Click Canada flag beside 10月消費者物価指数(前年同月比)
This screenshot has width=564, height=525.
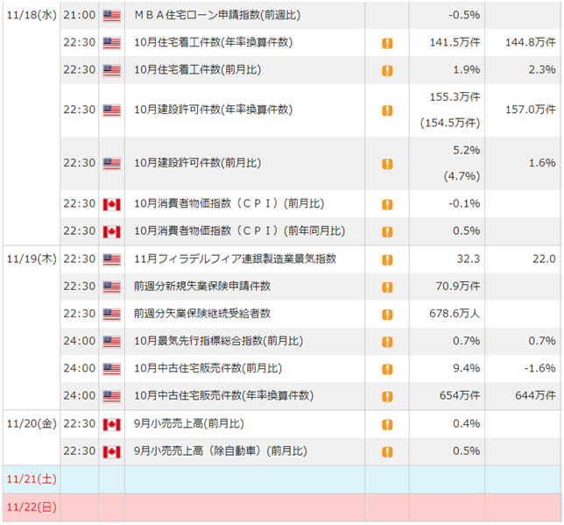(111, 232)
